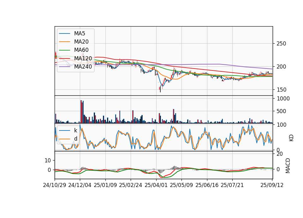Click the lowest candlestick in early April 2025
The height and width of the screenshot is (218, 303).
click(160, 89)
